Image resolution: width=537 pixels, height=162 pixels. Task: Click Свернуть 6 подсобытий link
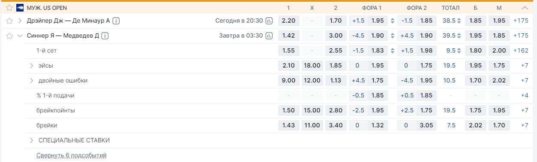72,155
